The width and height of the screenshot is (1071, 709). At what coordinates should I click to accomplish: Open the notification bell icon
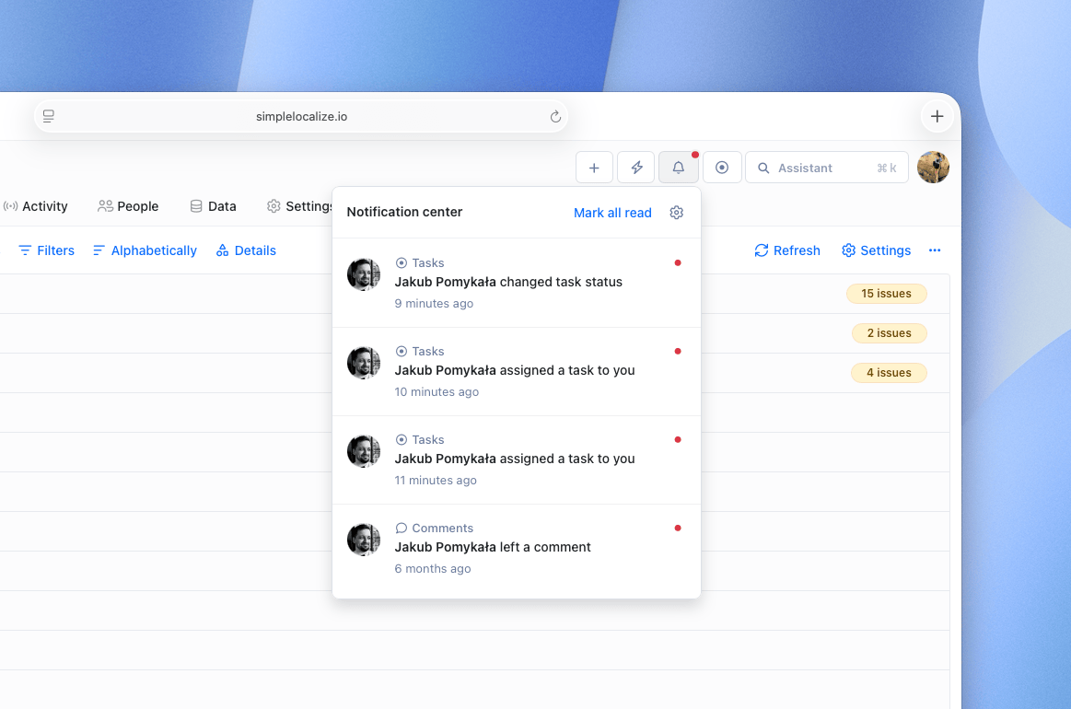(679, 167)
